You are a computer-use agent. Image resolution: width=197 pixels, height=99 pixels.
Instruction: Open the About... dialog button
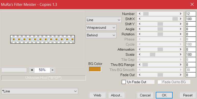point(117,95)
